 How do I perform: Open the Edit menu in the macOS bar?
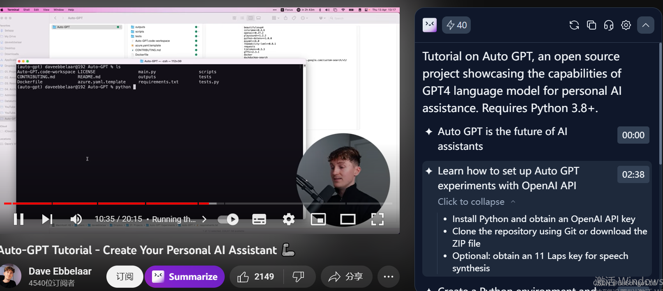(36, 9)
